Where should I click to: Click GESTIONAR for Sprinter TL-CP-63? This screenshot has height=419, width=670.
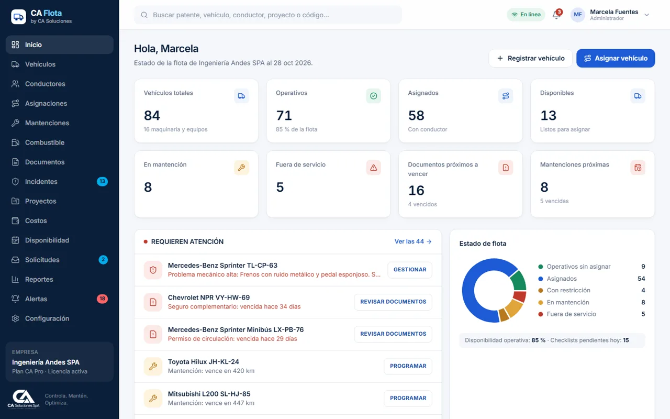[x=410, y=270]
